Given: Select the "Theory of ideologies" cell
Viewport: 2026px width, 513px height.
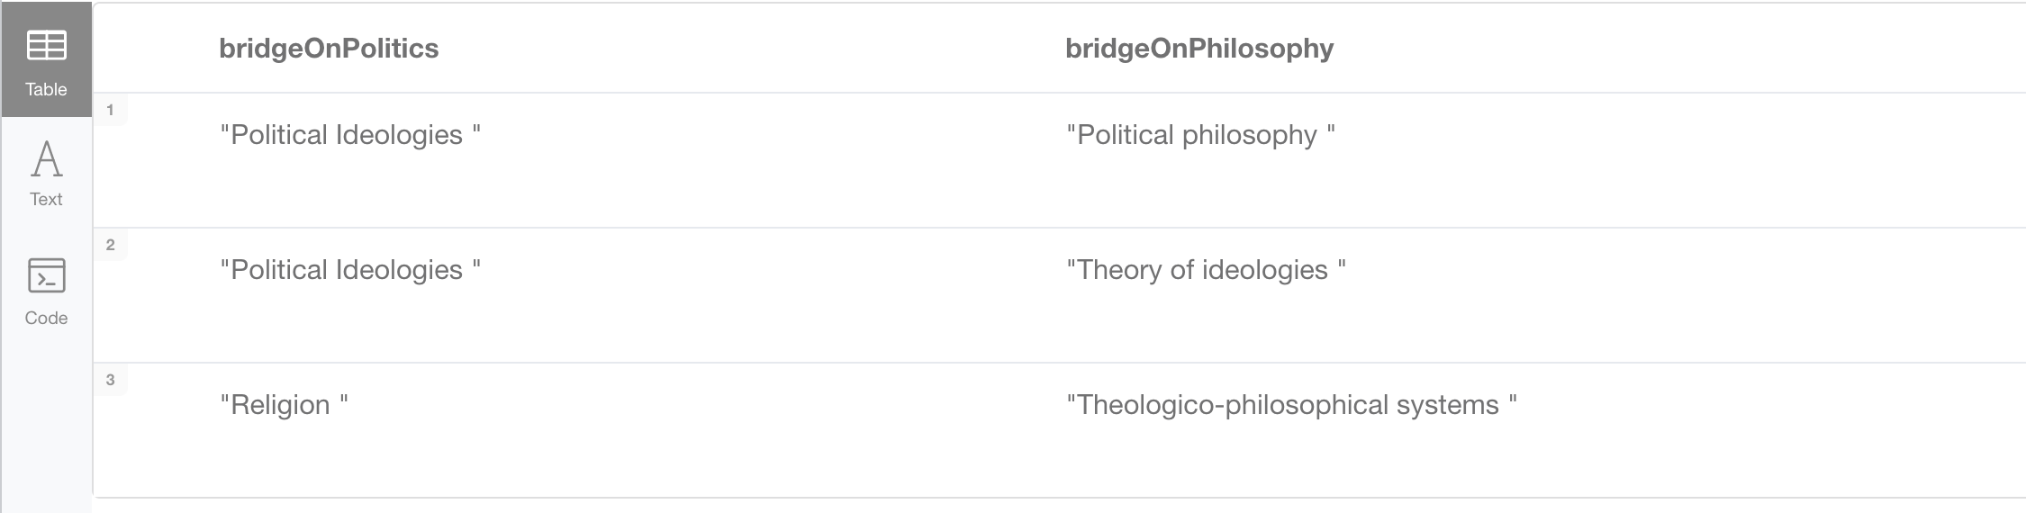Looking at the screenshot, I should click(x=1206, y=270).
